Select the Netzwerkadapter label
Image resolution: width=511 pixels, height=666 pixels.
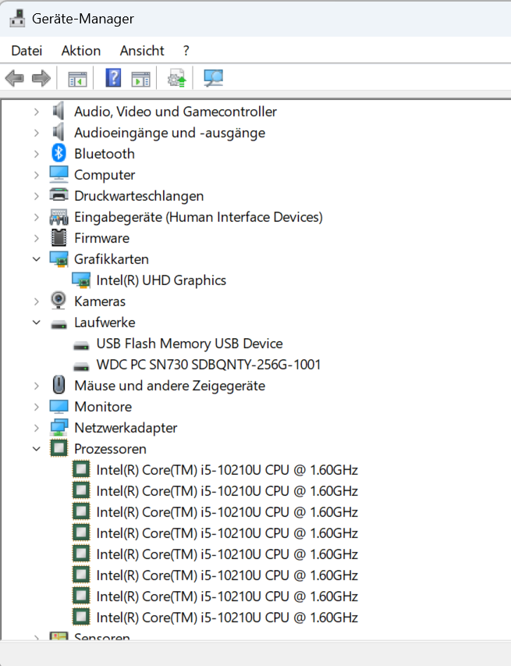click(126, 428)
